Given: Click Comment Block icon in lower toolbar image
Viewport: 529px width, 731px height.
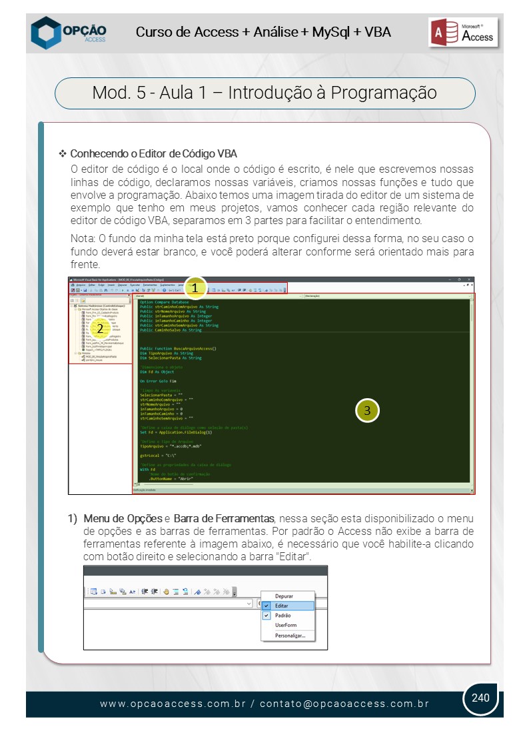Looking at the screenshot, I should [176, 592].
